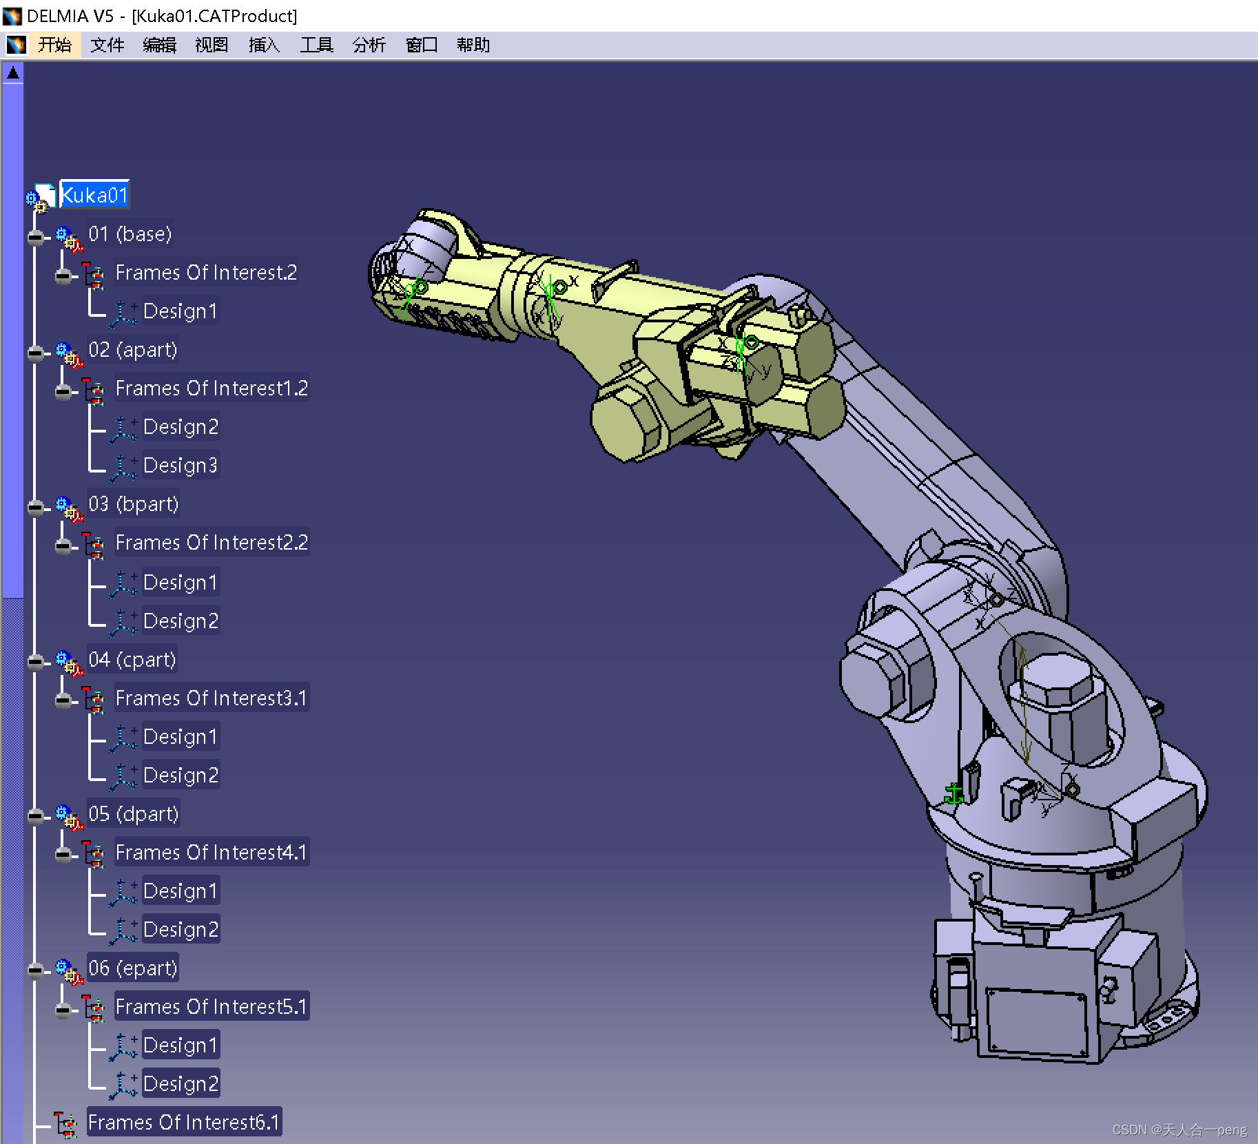Click the Frames Of Interest1.2 frame icon

click(x=94, y=391)
